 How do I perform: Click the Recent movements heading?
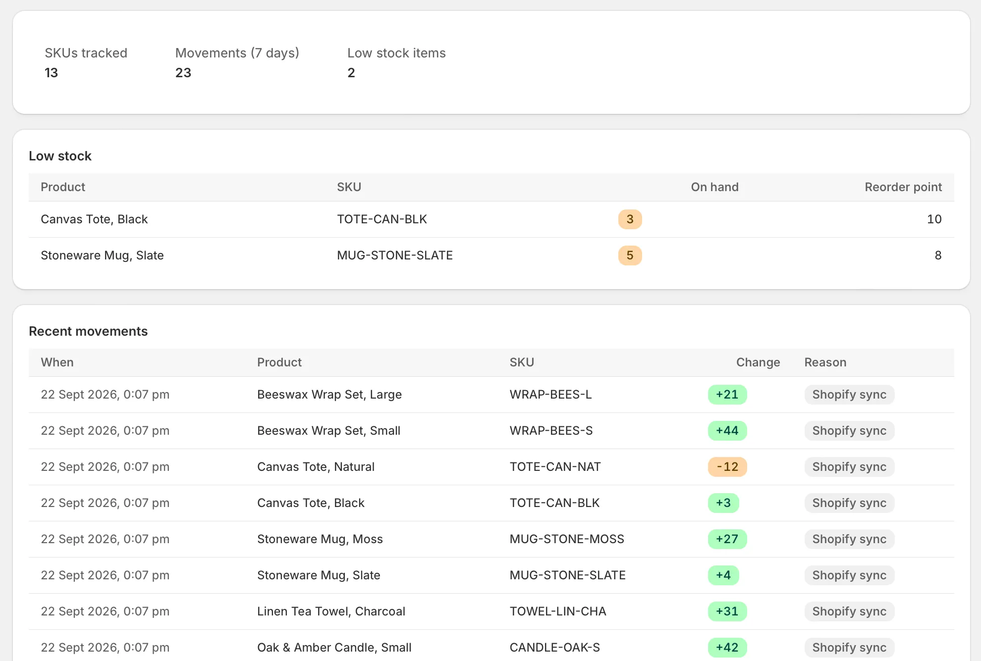click(88, 331)
